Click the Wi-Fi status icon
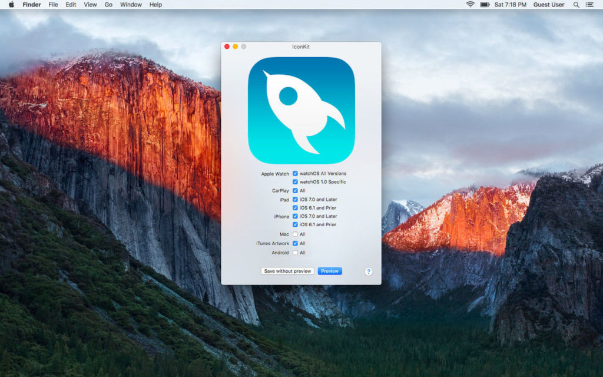This screenshot has height=377, width=603. (470, 5)
